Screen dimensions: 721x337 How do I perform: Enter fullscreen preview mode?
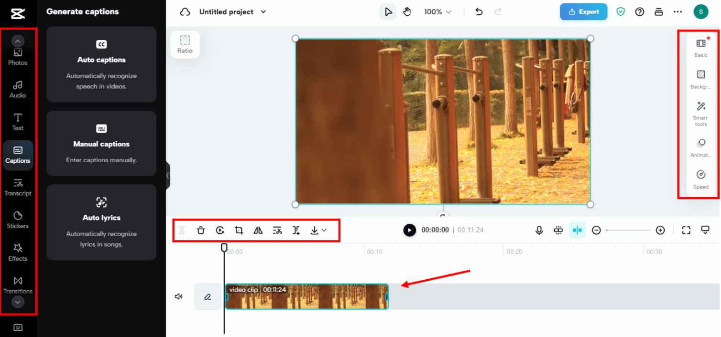[686, 231]
